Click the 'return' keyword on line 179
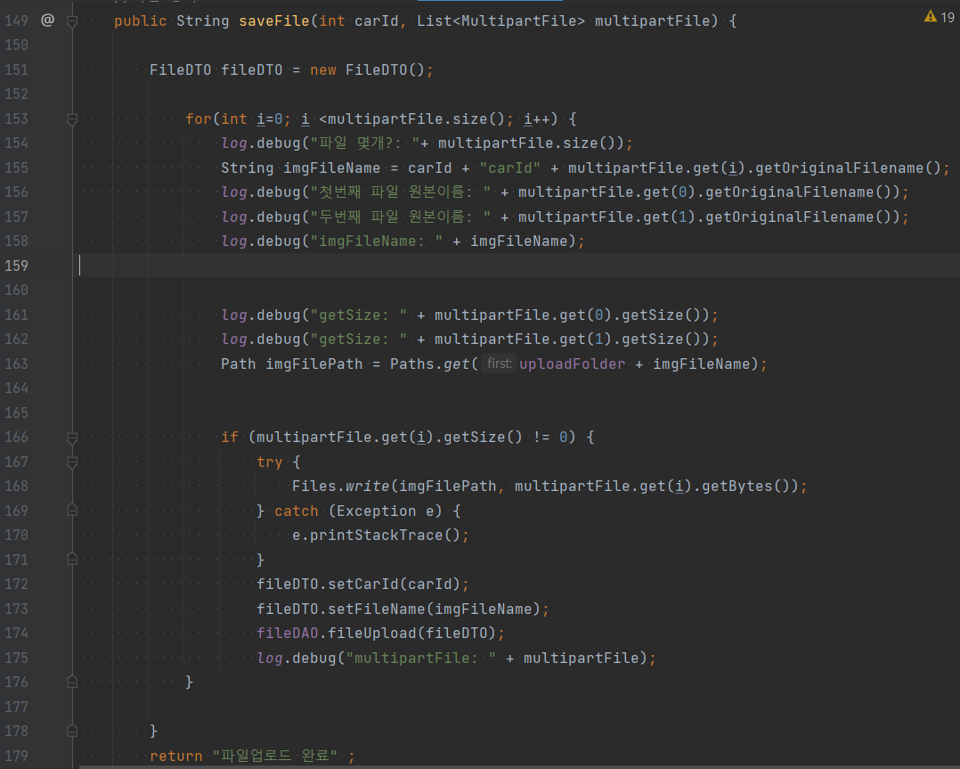Viewport: 960px width, 769px height. click(176, 756)
